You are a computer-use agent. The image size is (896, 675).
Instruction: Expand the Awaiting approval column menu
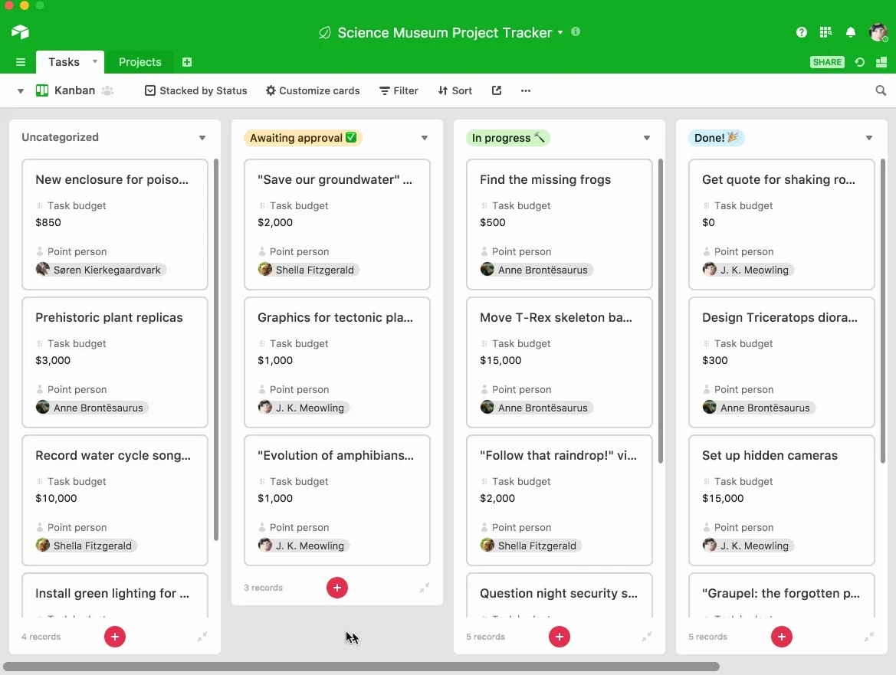(424, 138)
